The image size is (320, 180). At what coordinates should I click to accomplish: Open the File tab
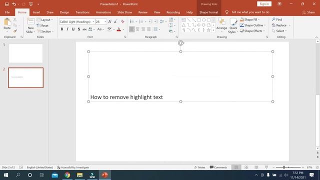[x=7, y=12]
